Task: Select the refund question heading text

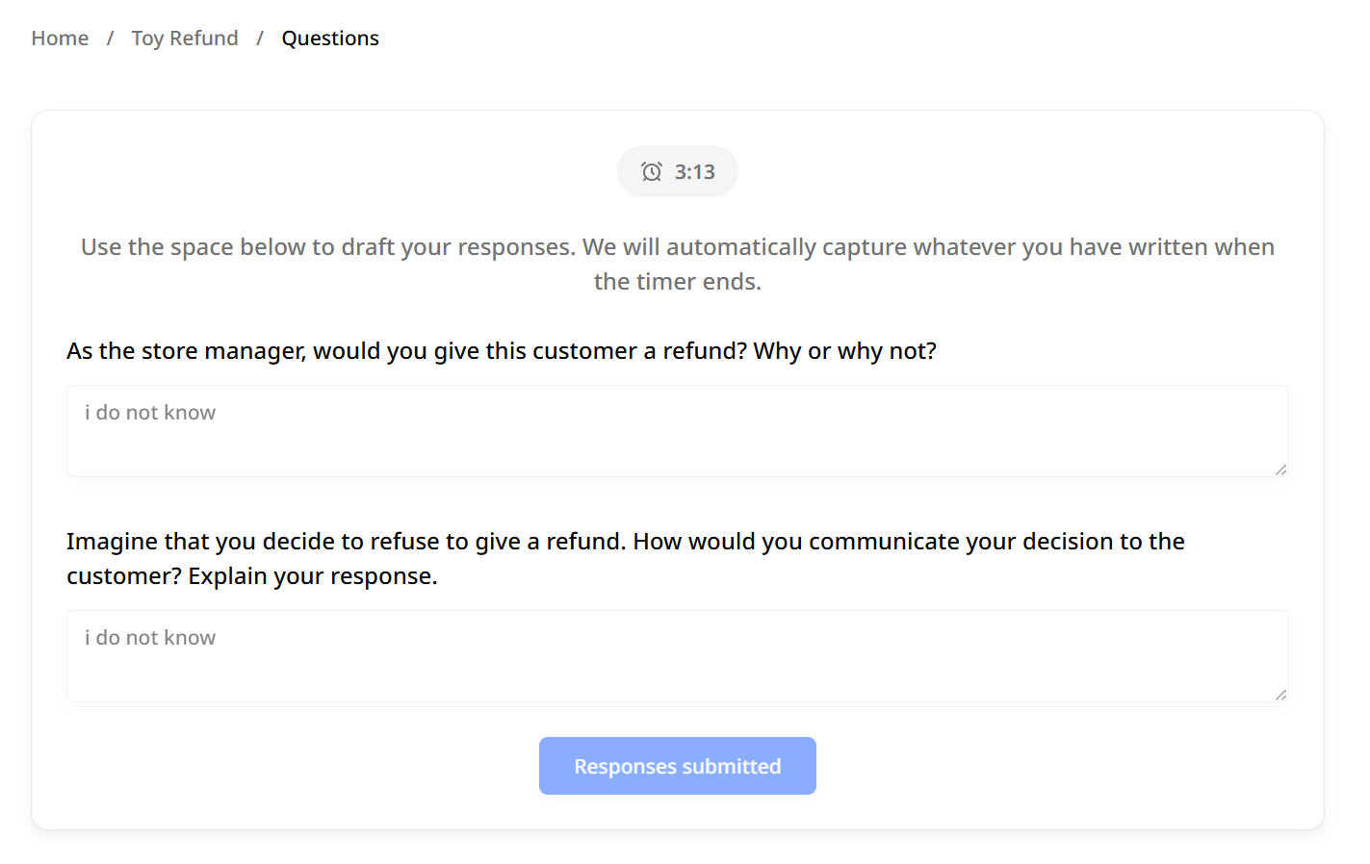Action: [501, 350]
